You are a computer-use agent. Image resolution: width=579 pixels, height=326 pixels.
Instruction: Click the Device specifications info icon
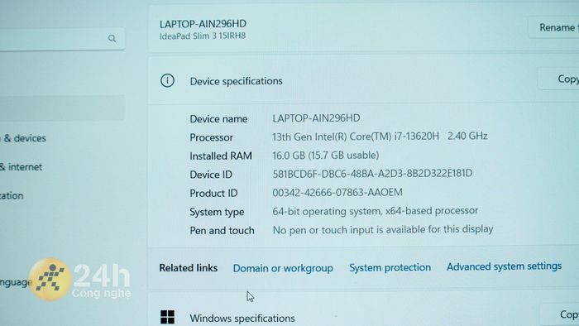pyautogui.click(x=167, y=80)
